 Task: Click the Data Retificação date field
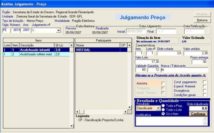194,32
